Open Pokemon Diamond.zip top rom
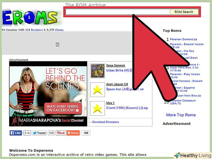Image resolution: width=212 pixels, height=159 pixels. pyautogui.click(x=183, y=39)
